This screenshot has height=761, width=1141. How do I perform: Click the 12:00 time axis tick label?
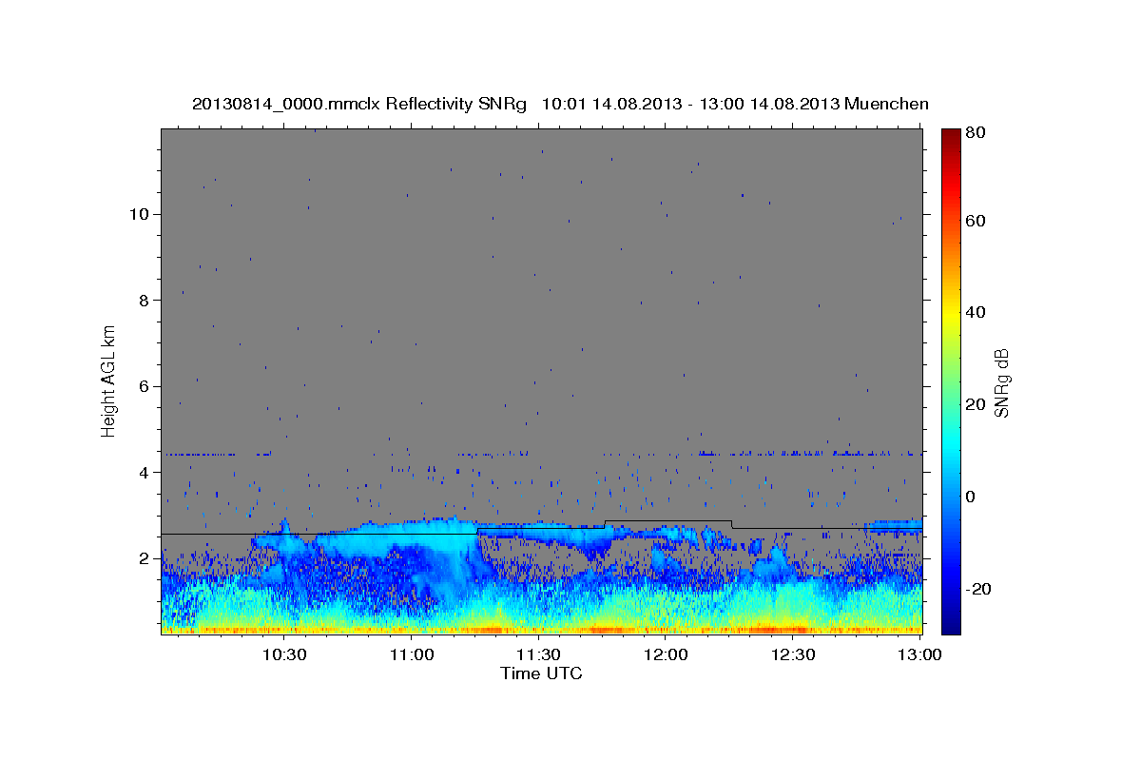pos(666,654)
